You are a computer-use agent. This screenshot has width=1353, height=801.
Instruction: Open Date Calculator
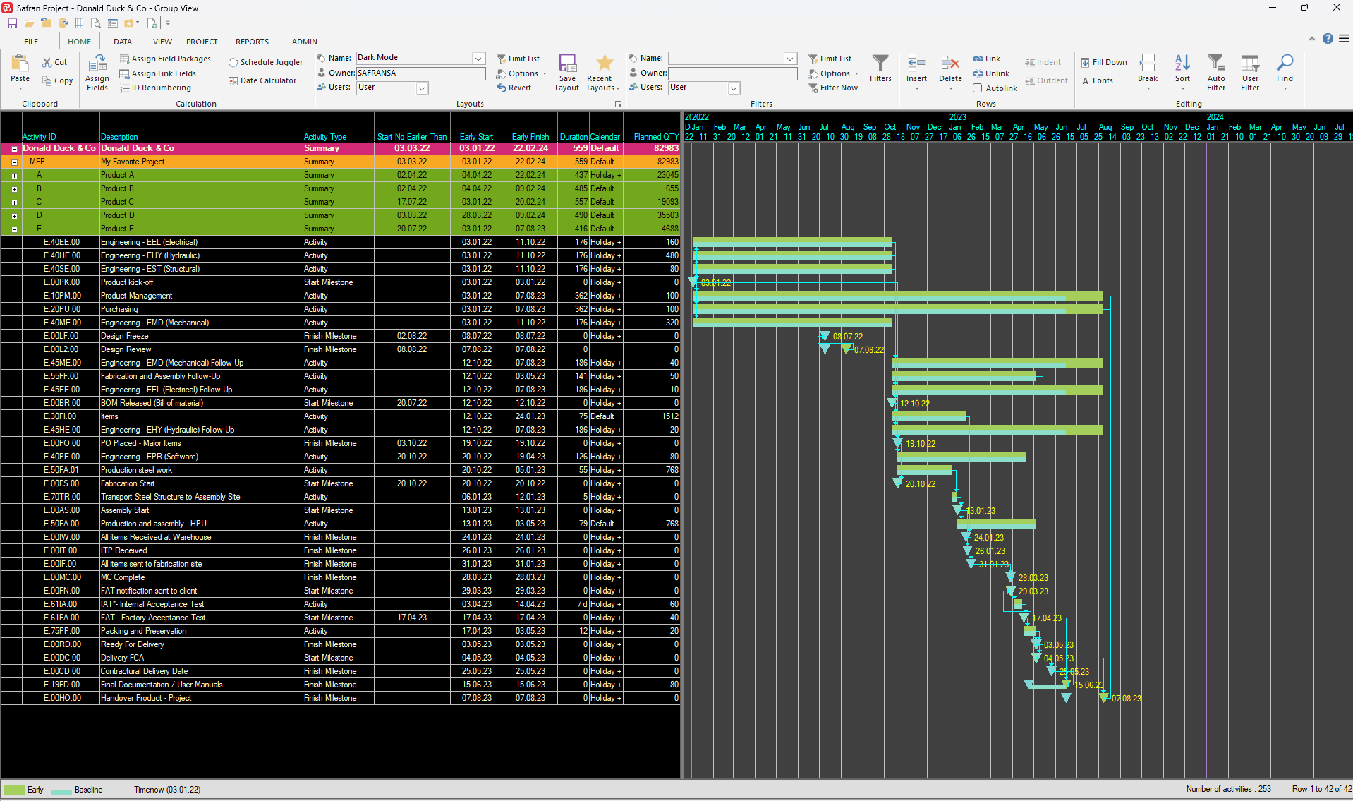click(262, 80)
